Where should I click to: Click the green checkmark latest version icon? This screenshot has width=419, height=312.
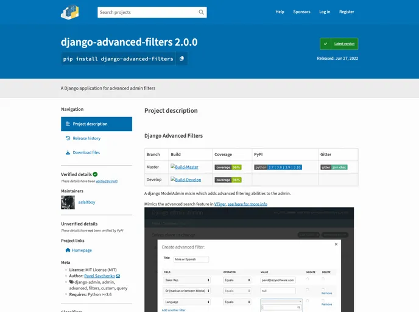[x=325, y=44]
